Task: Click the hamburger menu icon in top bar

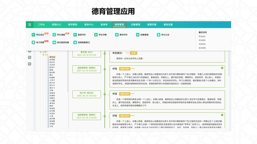Action: tap(30, 25)
